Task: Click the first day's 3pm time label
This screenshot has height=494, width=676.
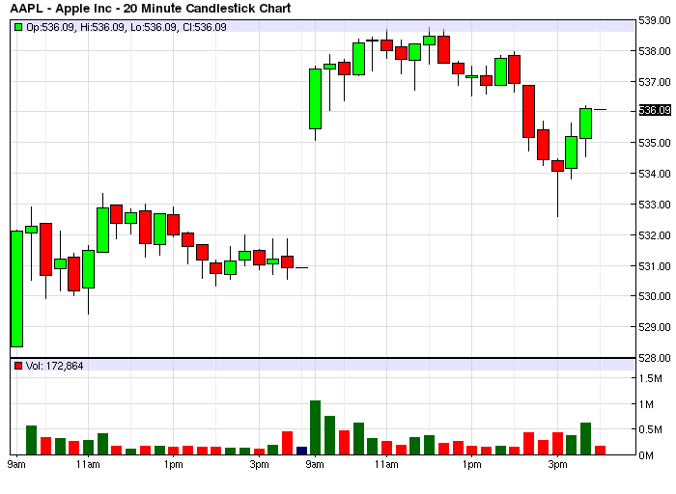Action: click(x=259, y=465)
